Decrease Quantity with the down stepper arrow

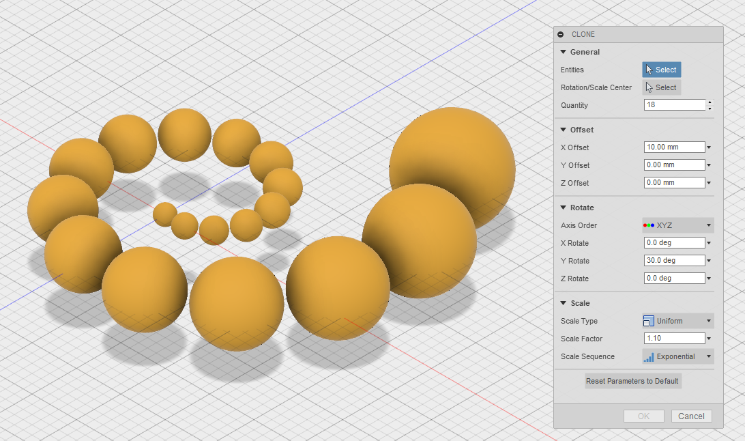(710, 109)
